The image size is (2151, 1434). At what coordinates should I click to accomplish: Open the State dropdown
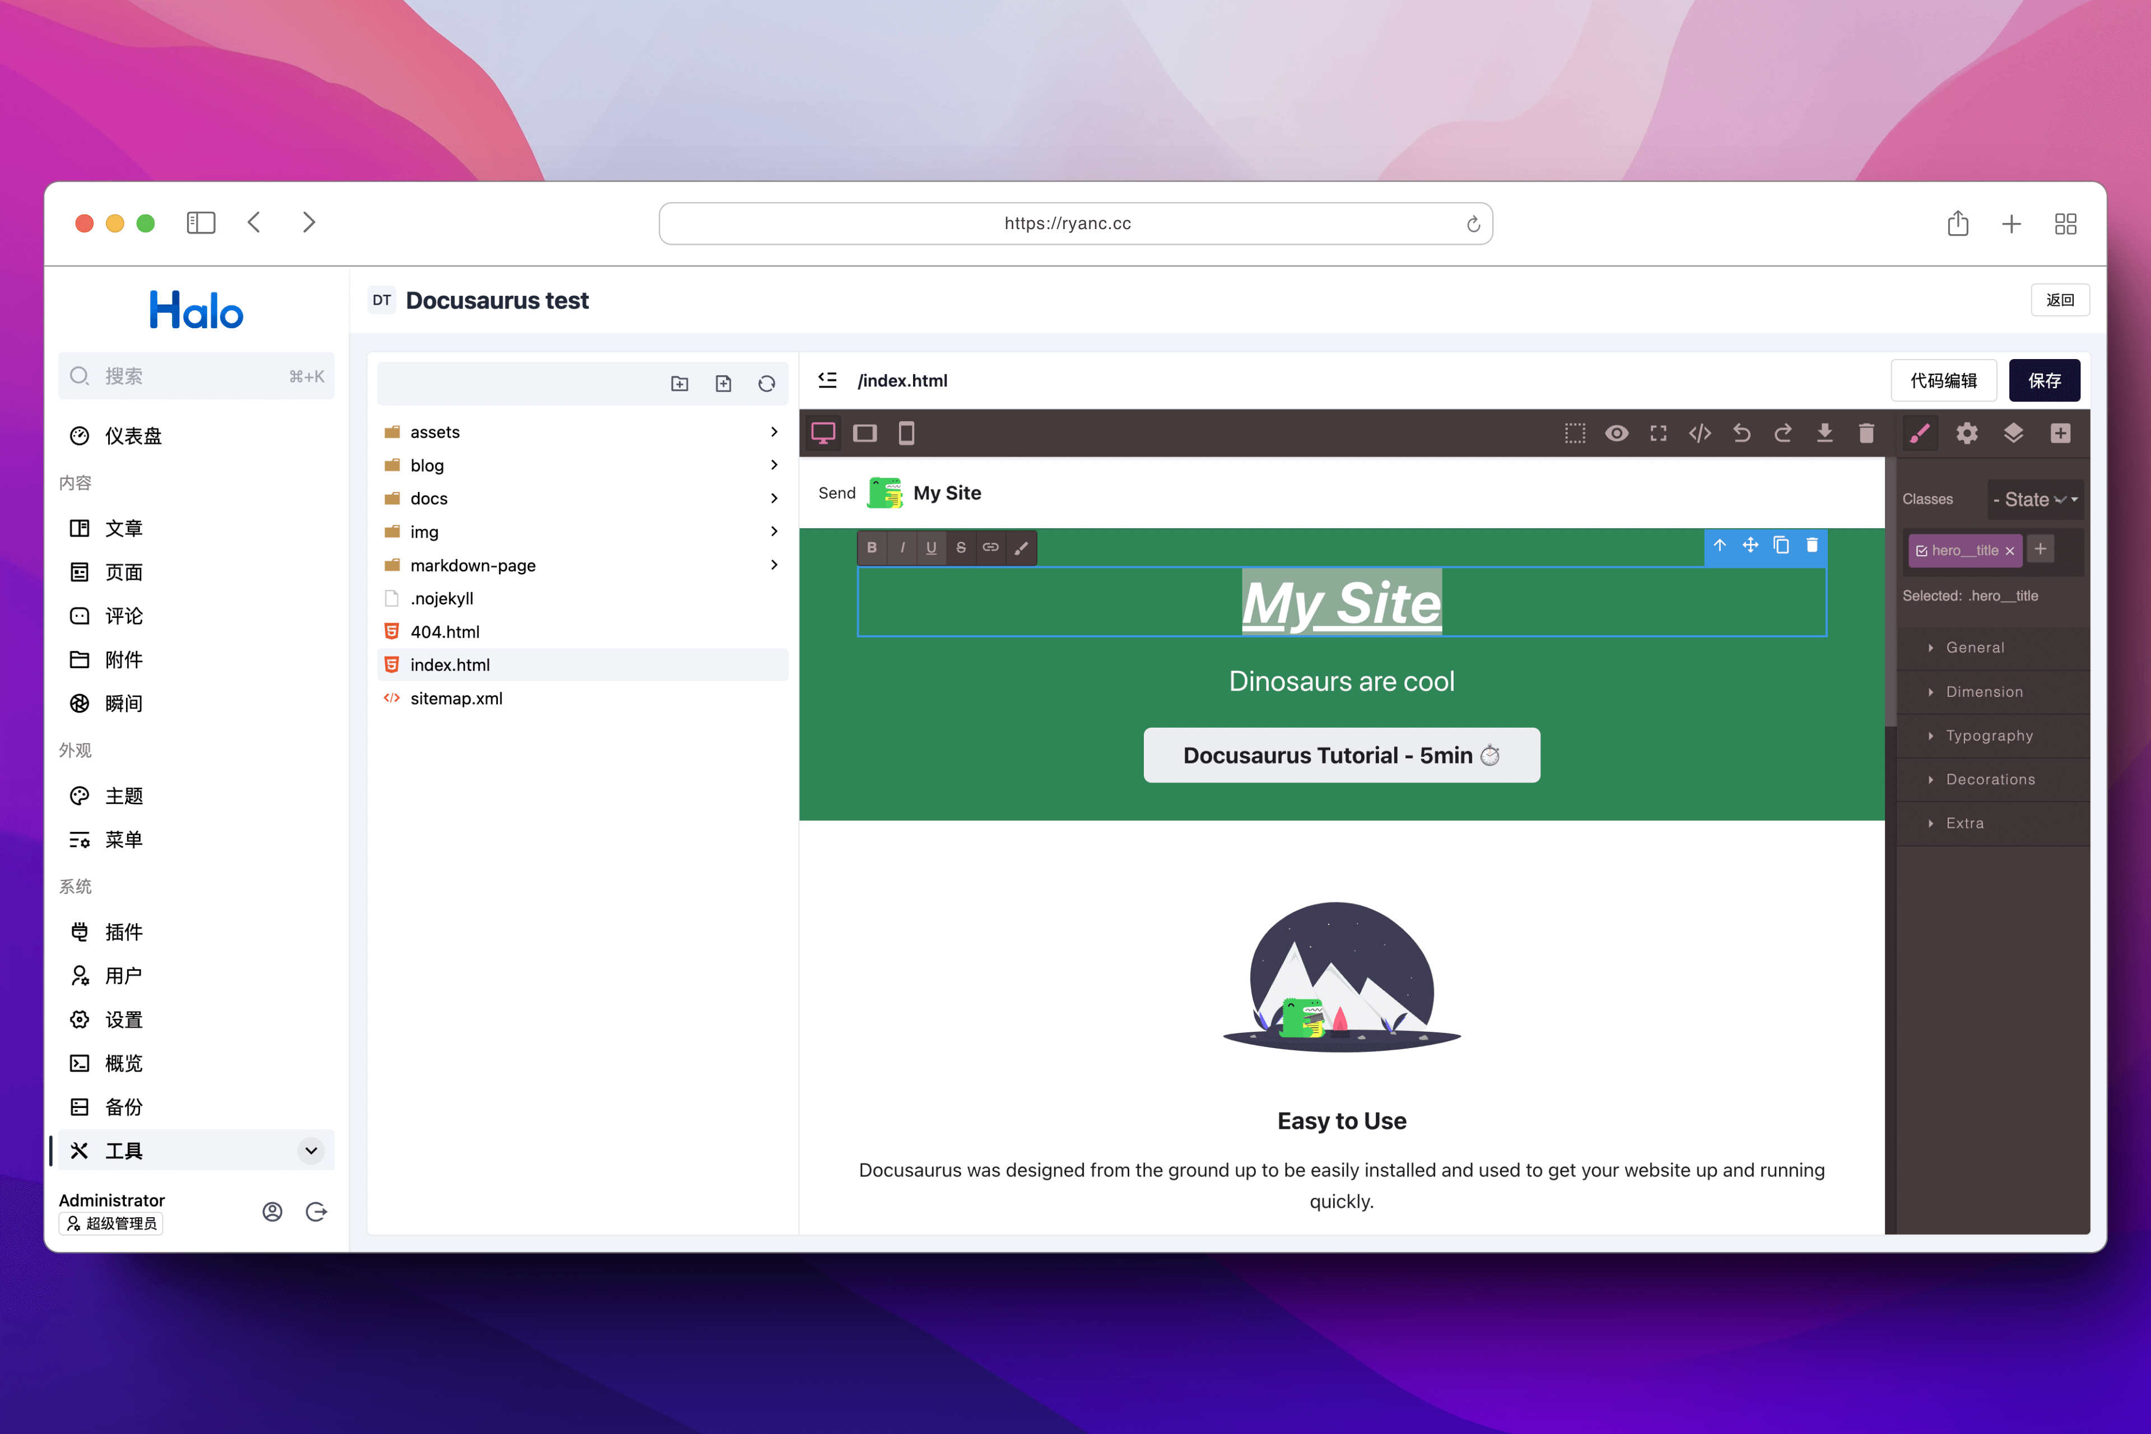tap(2035, 499)
